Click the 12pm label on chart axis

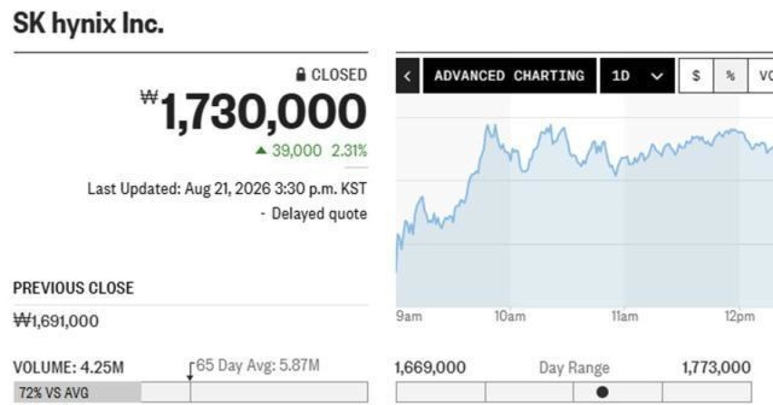tap(739, 317)
